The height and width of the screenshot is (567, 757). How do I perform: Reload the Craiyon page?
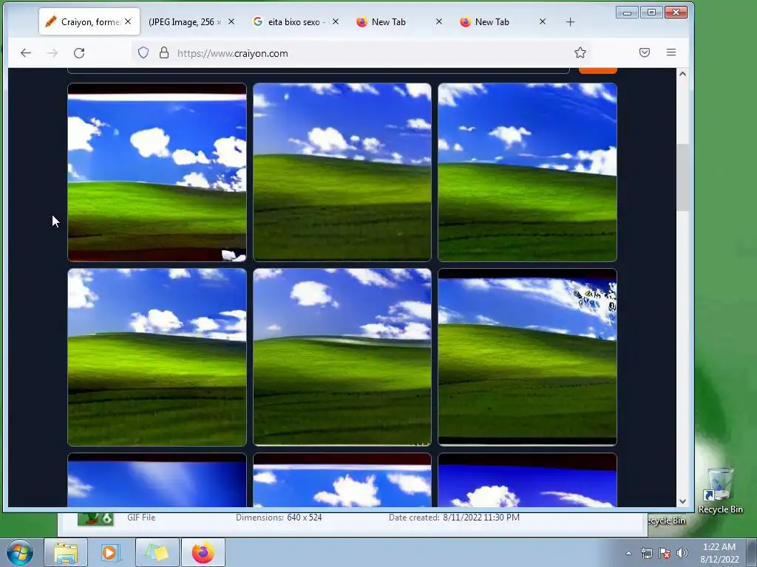pos(79,53)
